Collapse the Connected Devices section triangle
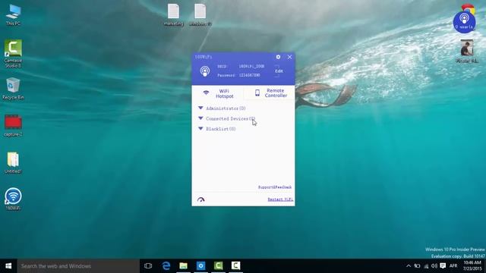Image resolution: width=486 pixels, height=273 pixels. [x=200, y=118]
